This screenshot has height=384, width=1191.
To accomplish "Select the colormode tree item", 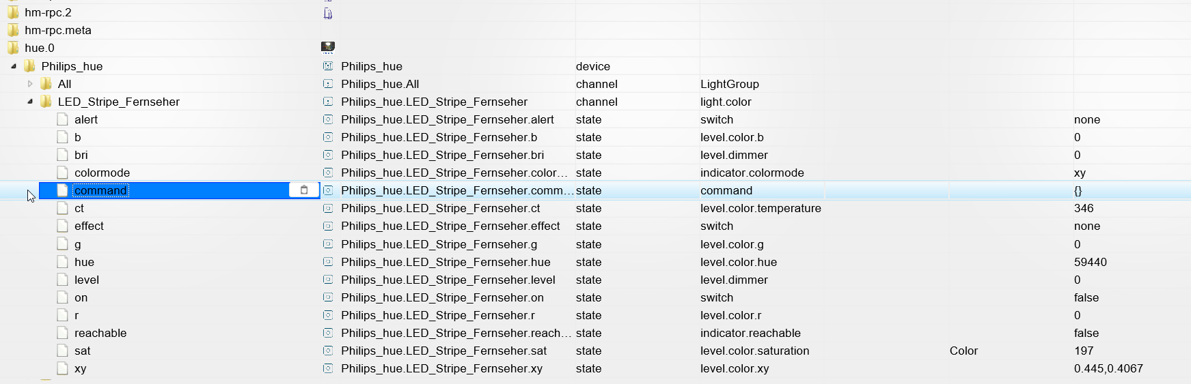I will pyautogui.click(x=102, y=173).
